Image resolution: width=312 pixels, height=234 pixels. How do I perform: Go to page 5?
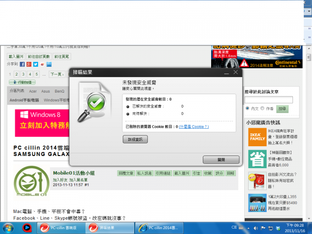[37, 74]
